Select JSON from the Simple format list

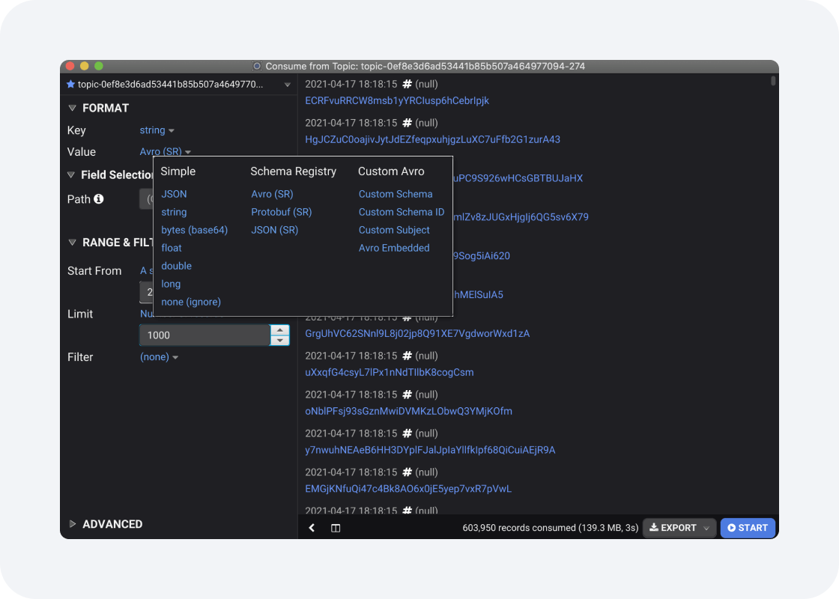tap(174, 194)
